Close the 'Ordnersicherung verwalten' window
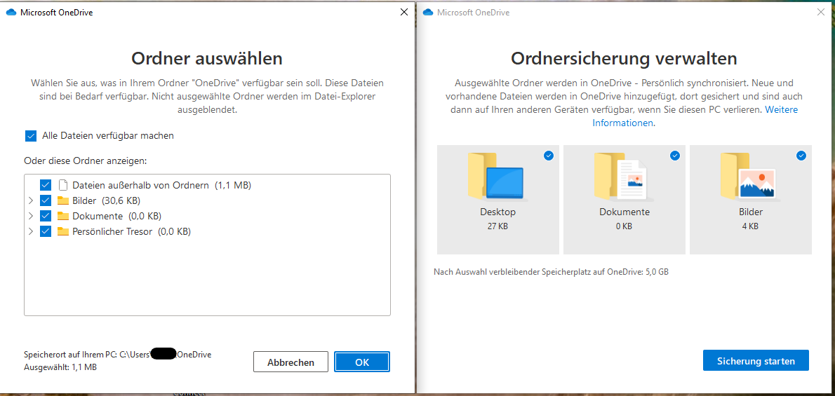 821,13
